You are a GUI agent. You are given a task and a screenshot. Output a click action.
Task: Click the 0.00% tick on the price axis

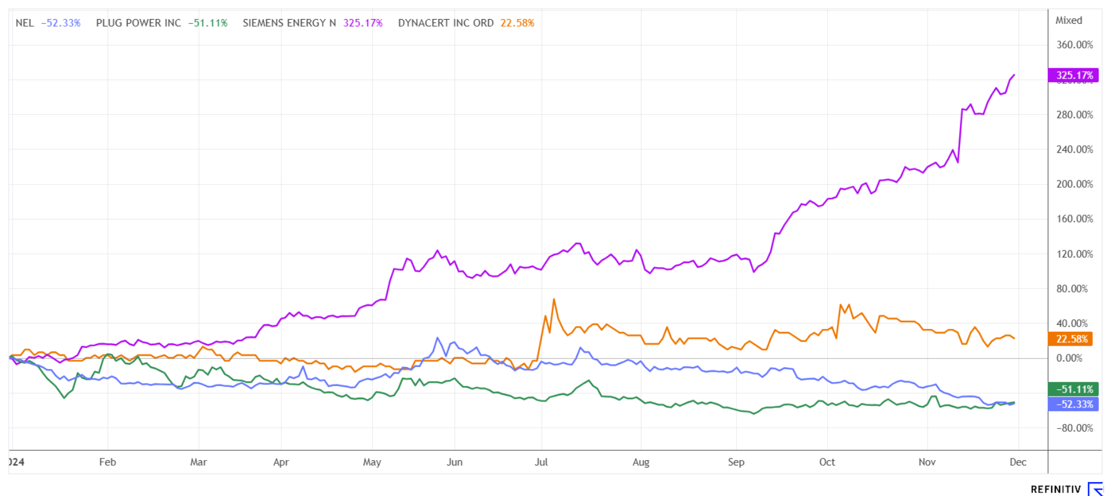coord(1069,358)
